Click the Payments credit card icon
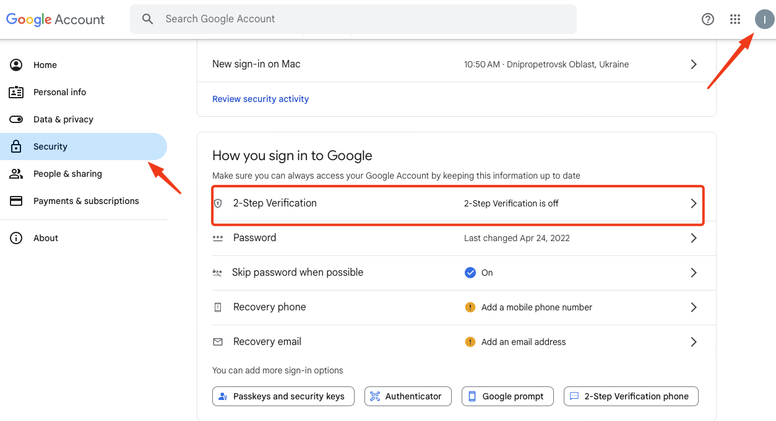The height and width of the screenshot is (421, 776). 16,201
